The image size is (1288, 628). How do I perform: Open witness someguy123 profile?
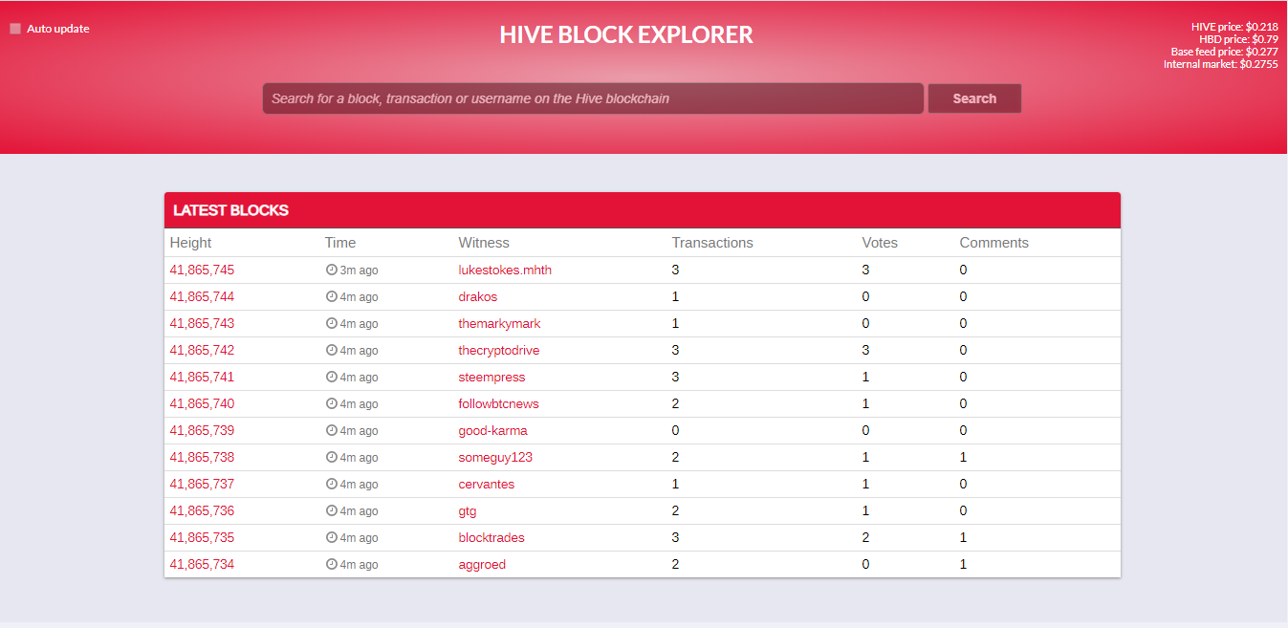[495, 457]
